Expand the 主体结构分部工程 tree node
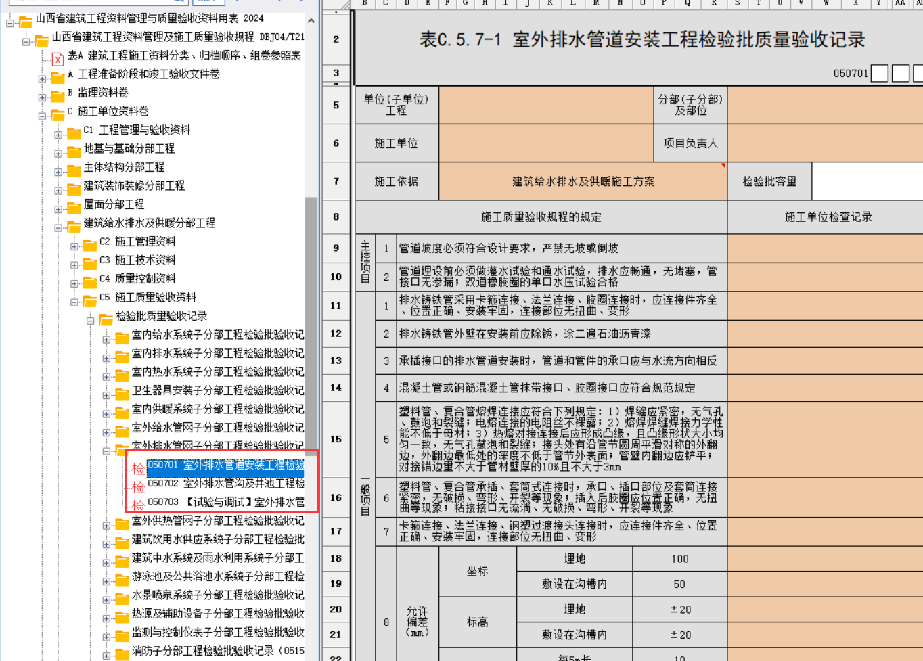The height and width of the screenshot is (661, 923). tap(58, 172)
